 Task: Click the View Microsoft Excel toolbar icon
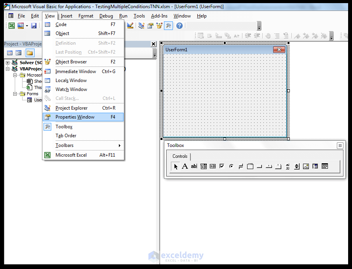pos(12,26)
